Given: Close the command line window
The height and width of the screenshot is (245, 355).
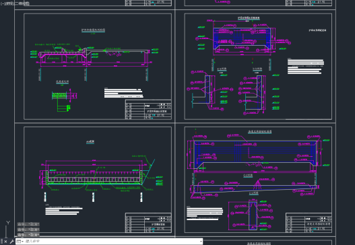Looking at the screenshot, I should 5,242.
